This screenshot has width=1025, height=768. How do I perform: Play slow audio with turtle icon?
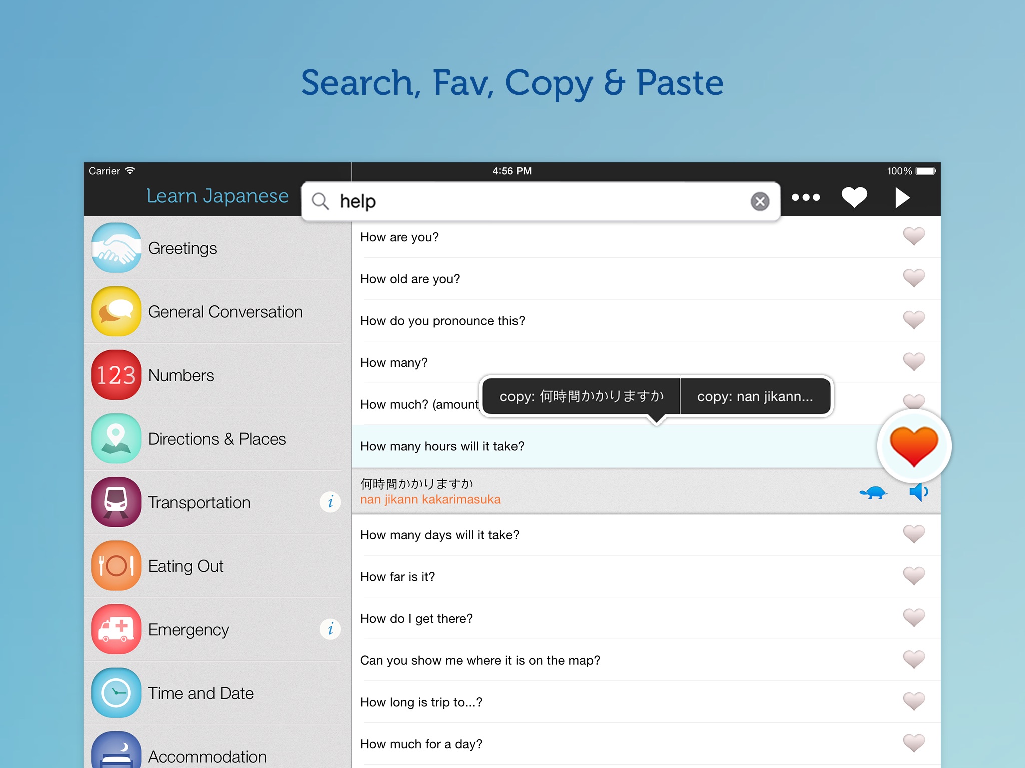point(873,493)
